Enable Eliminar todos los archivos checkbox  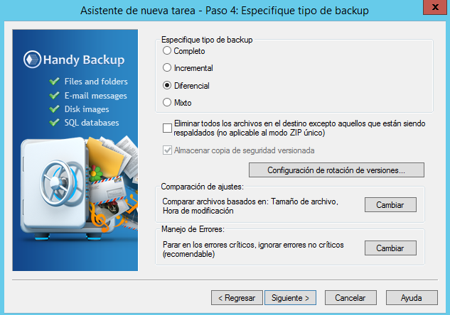168,128
